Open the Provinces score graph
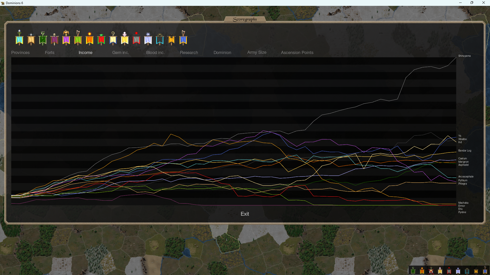Image resolution: width=490 pixels, height=275 pixels. (20, 52)
